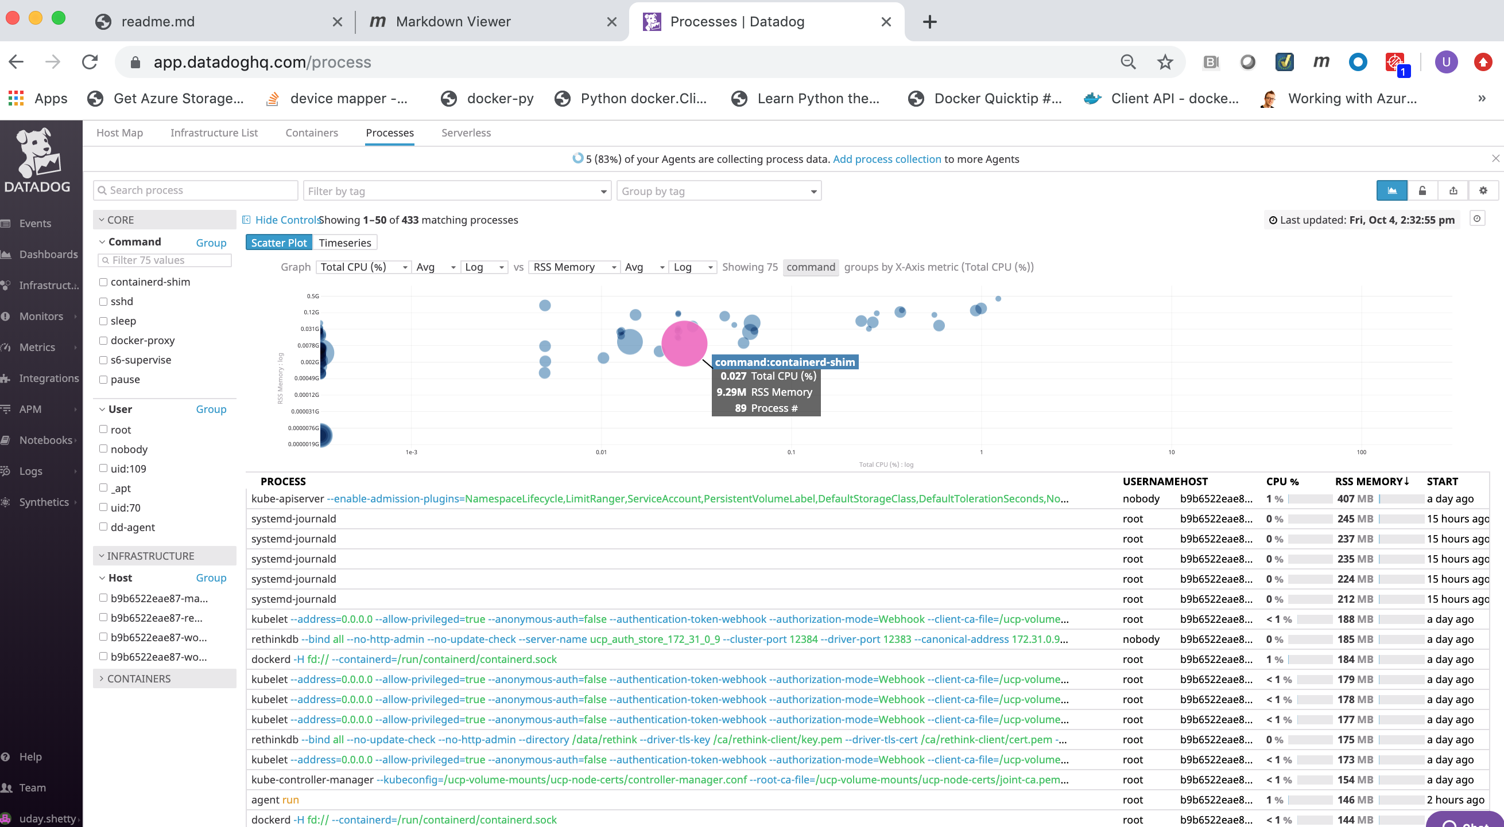This screenshot has height=827, width=1504.
Task: Switch to the Containers tab
Action: (312, 133)
